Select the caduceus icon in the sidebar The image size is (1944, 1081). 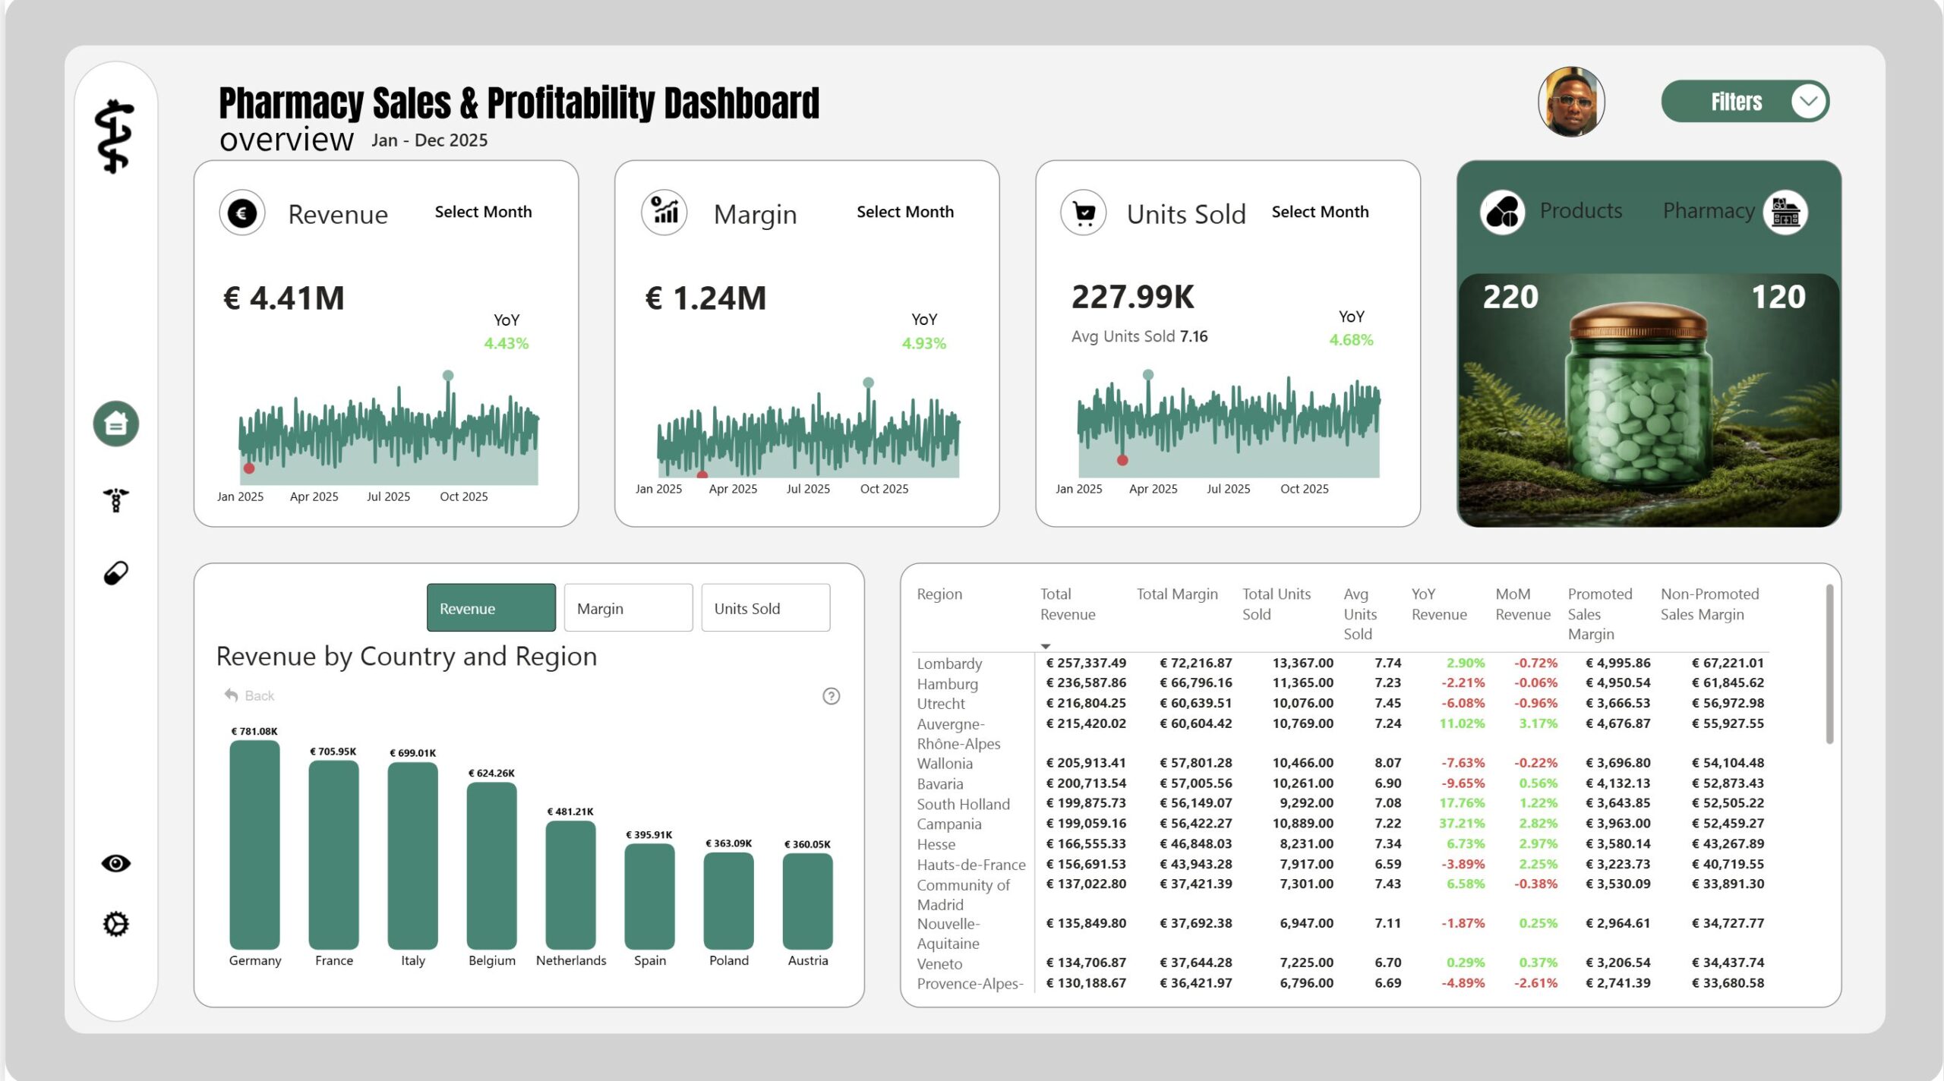(115, 501)
